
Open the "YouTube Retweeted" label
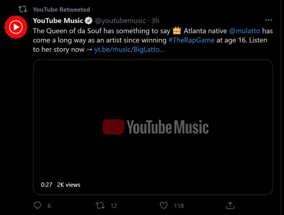(x=61, y=9)
